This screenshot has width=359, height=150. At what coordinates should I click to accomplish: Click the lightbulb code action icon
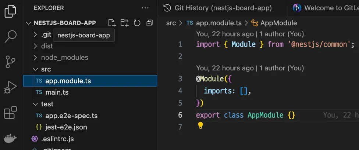(x=200, y=125)
